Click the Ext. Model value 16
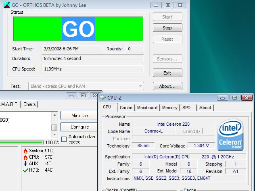 (189, 171)
